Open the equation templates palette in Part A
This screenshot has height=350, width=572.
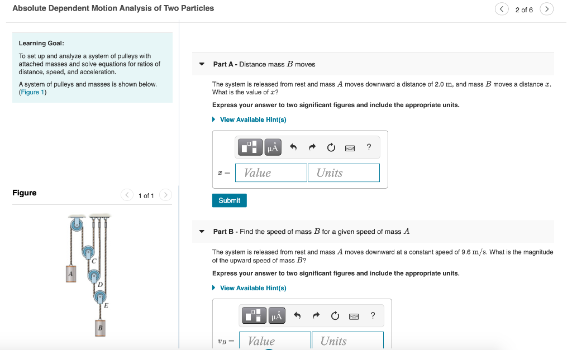[x=250, y=147]
